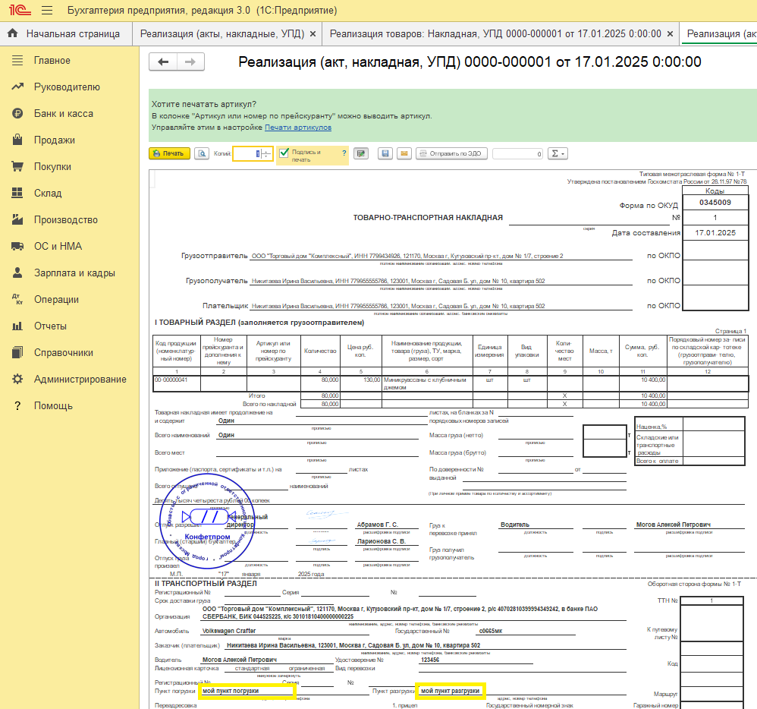
Task: Click the Грузоотправитель organization details line
Action: click(x=441, y=256)
